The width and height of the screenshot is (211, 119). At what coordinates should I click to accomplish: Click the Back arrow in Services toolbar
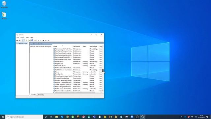pos(17,40)
